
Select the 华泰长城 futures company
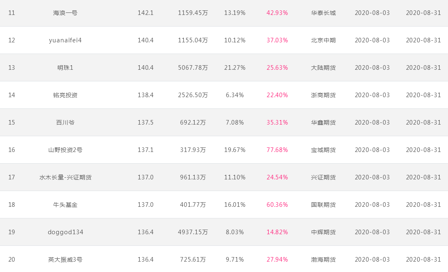coord(323,13)
